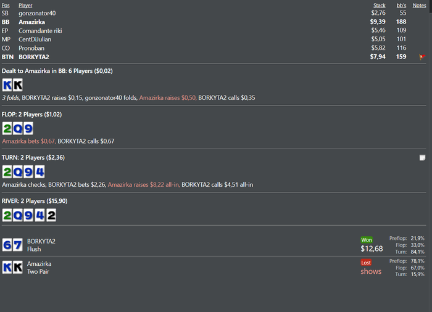Image resolution: width=432 pixels, height=312 pixels.
Task: Sort by the Player column header
Action: coord(25,5)
